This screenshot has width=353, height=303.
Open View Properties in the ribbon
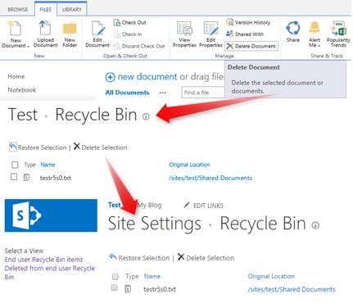(184, 34)
